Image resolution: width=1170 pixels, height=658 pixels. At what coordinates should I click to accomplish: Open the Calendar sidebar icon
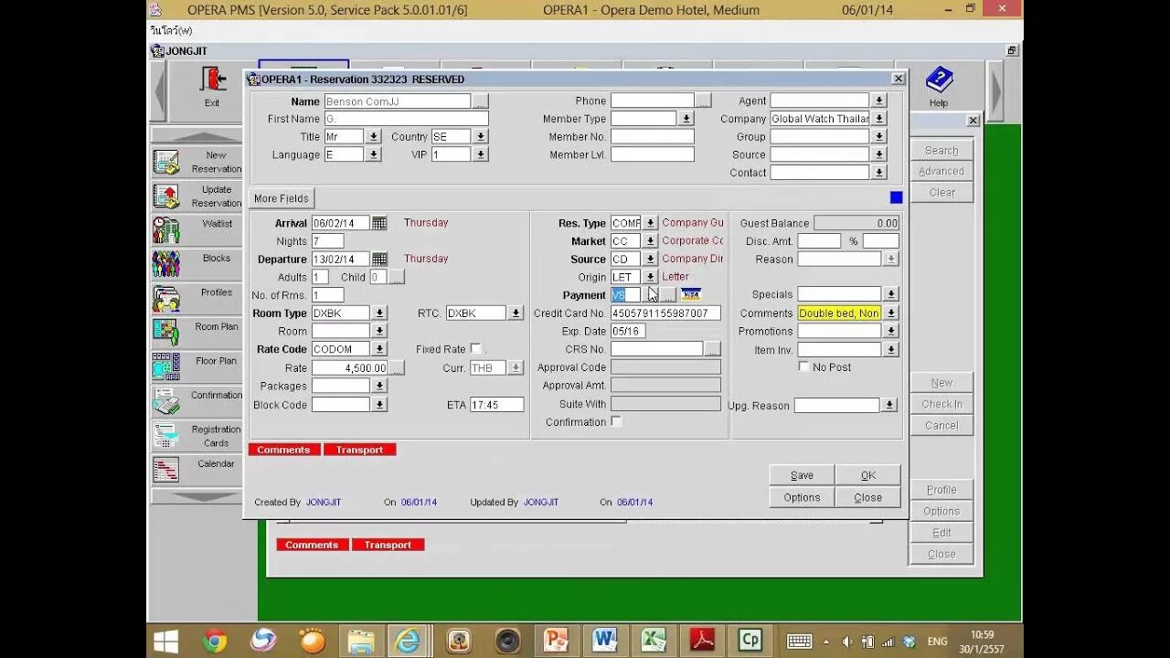point(166,469)
